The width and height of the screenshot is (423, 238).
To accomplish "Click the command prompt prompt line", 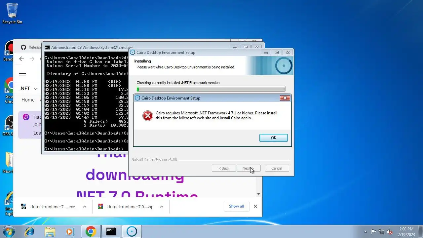I will pyautogui.click(x=84, y=149).
